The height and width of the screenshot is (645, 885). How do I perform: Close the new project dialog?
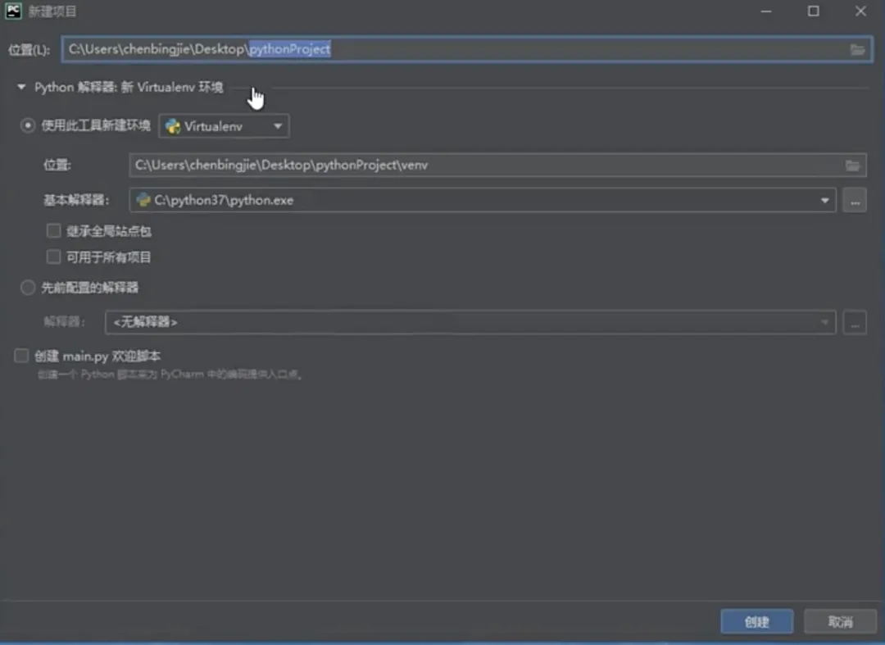[860, 11]
